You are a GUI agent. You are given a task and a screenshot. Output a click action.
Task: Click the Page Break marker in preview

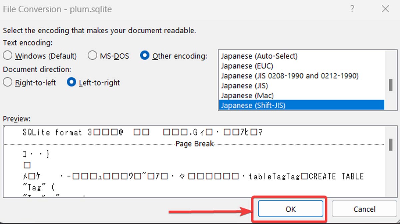[x=194, y=144]
